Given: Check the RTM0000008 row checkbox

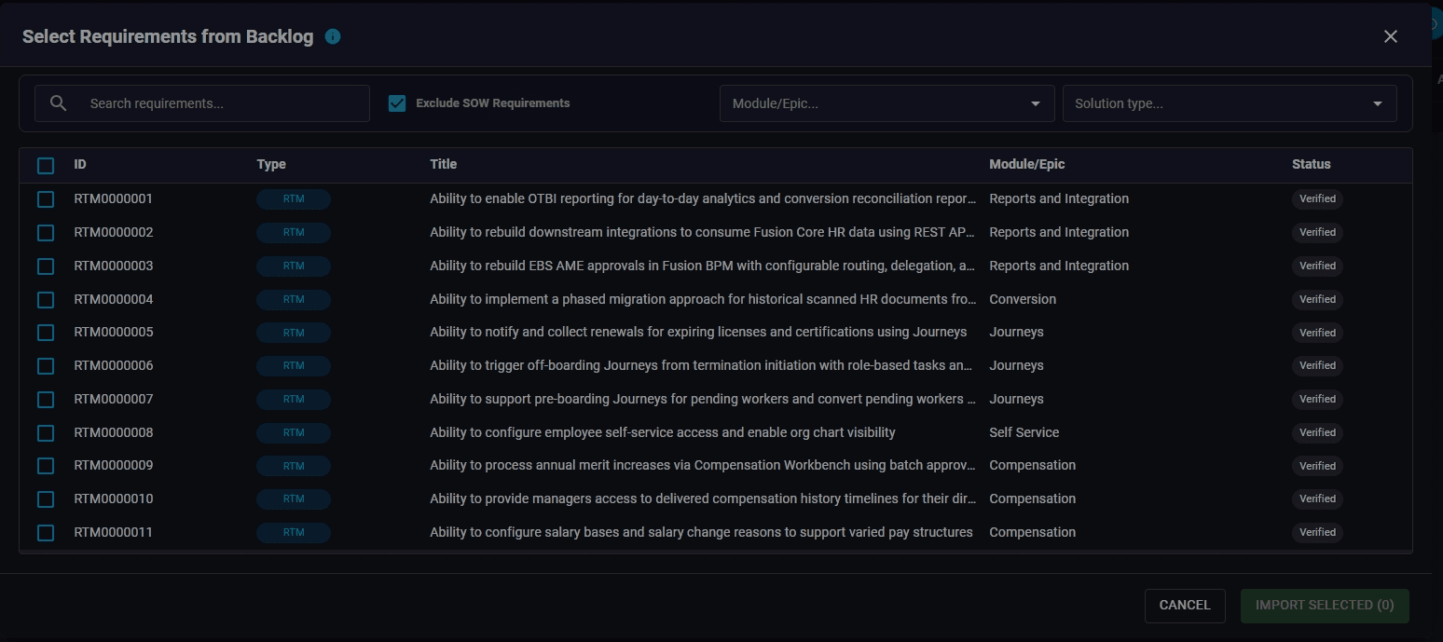Looking at the screenshot, I should [x=46, y=433].
